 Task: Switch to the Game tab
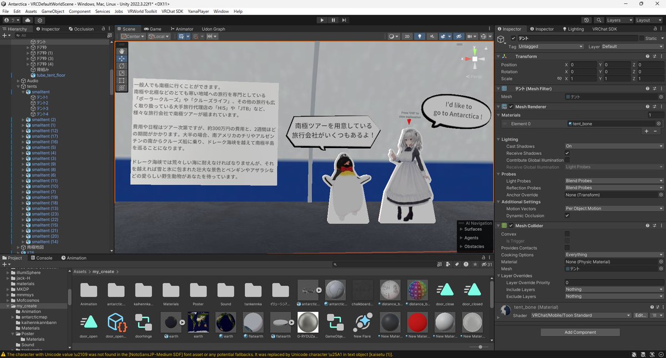click(152, 29)
